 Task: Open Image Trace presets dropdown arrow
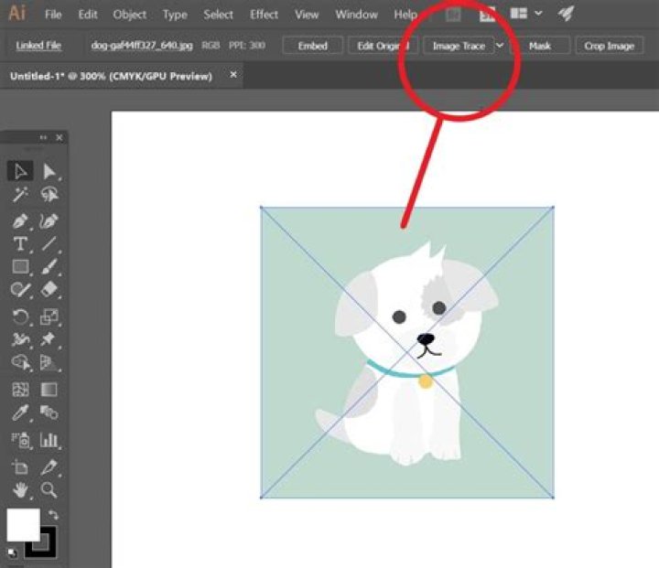pos(500,46)
